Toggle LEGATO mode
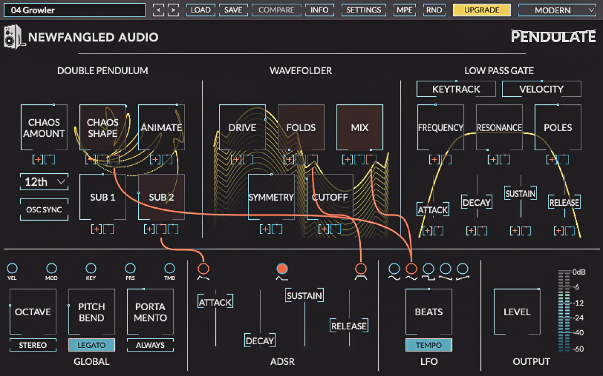Screen dimensions: 603x376 (92, 345)
